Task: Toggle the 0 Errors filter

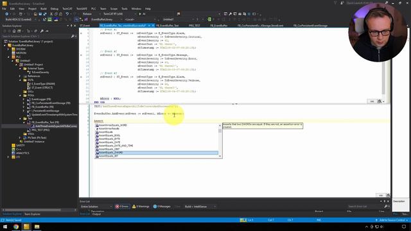Action: pyautogui.click(x=122, y=207)
